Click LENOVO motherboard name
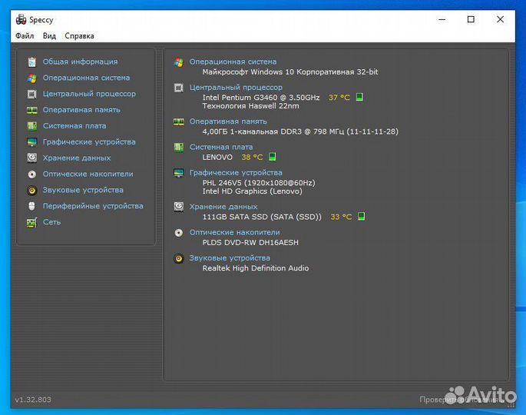 pyautogui.click(x=217, y=157)
